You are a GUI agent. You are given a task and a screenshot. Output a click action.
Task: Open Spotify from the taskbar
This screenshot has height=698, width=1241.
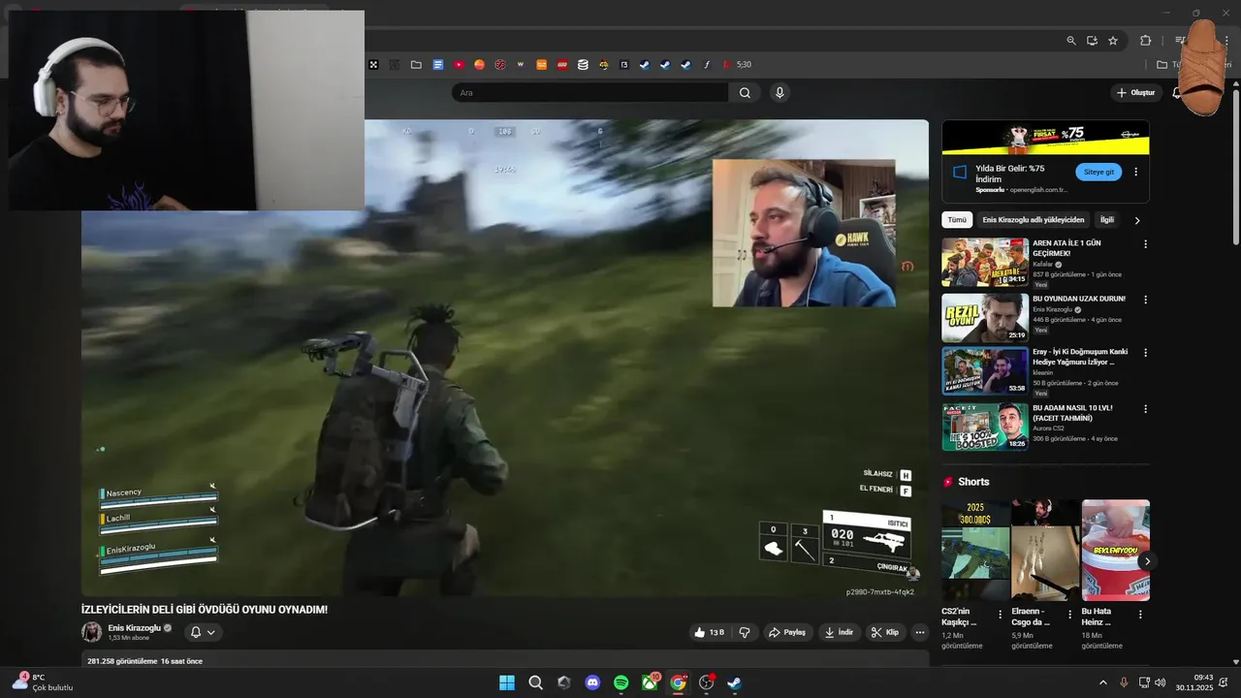pyautogui.click(x=621, y=682)
